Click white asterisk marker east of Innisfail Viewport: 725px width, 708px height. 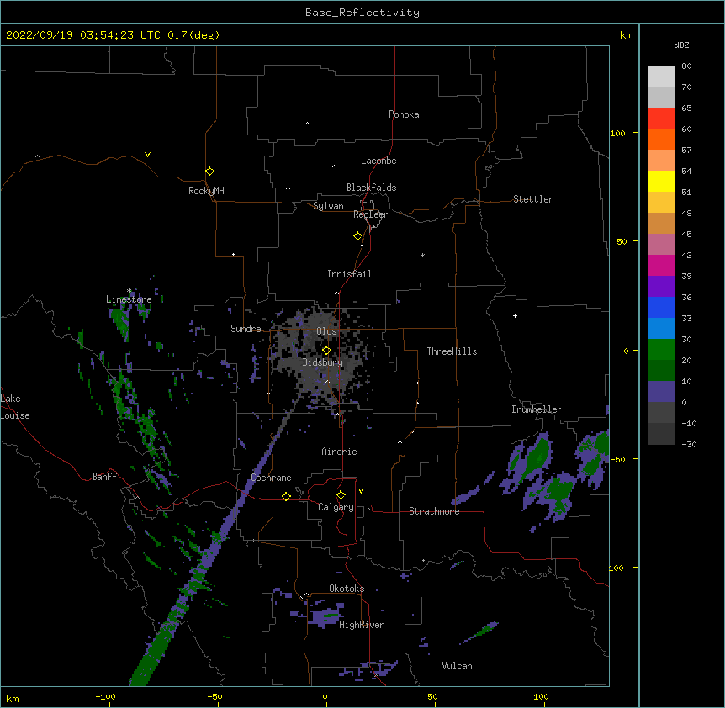[x=422, y=255]
